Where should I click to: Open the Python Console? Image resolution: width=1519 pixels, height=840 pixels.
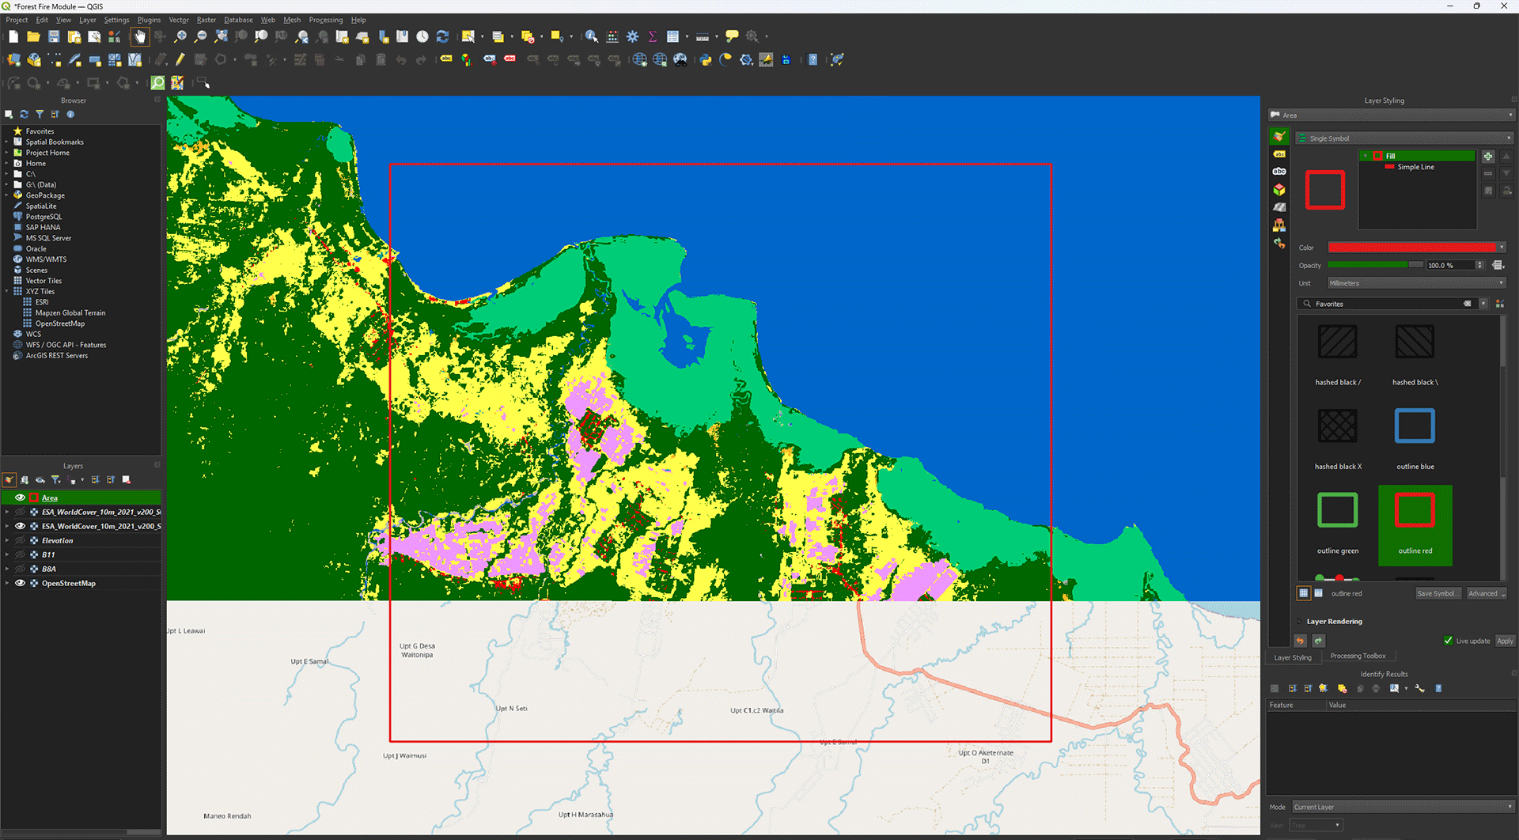tap(705, 60)
